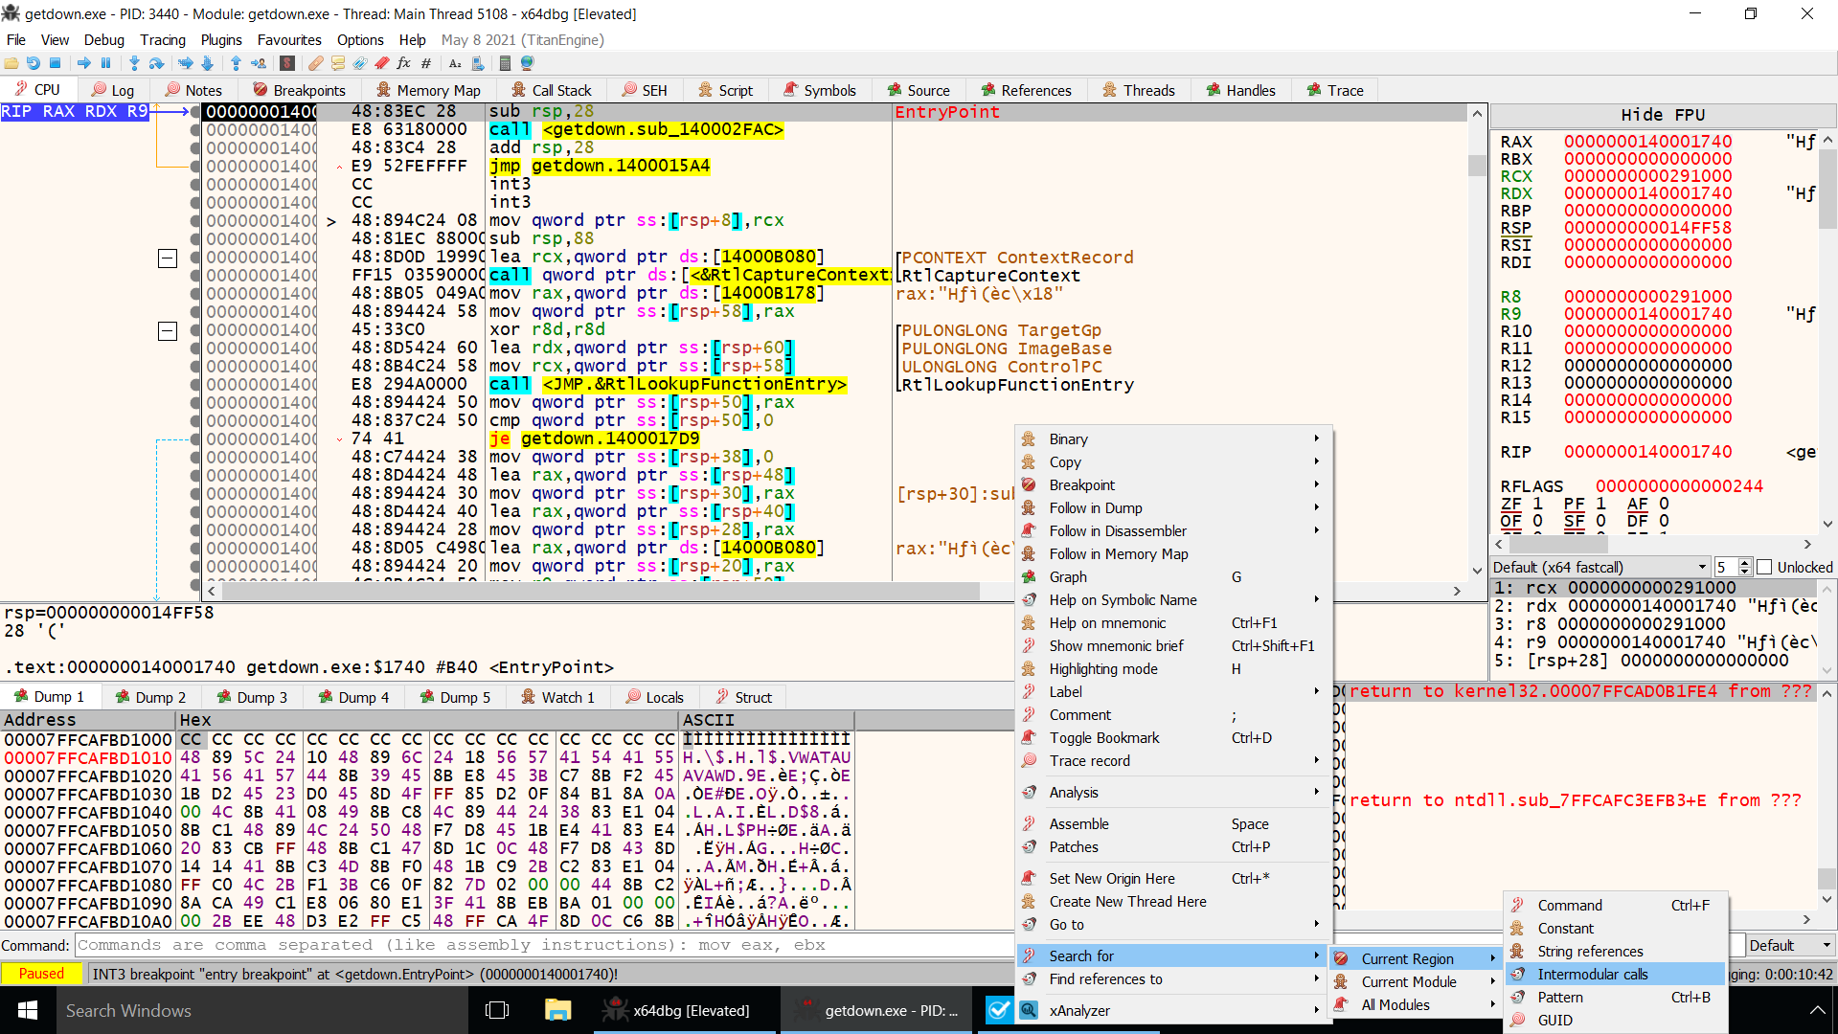Collapse the RtlCaptureContext code fold marker
This screenshot has width=1838, height=1034.
coord(168,258)
